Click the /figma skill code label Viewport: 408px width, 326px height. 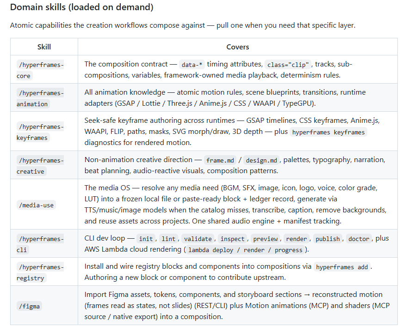point(29,306)
